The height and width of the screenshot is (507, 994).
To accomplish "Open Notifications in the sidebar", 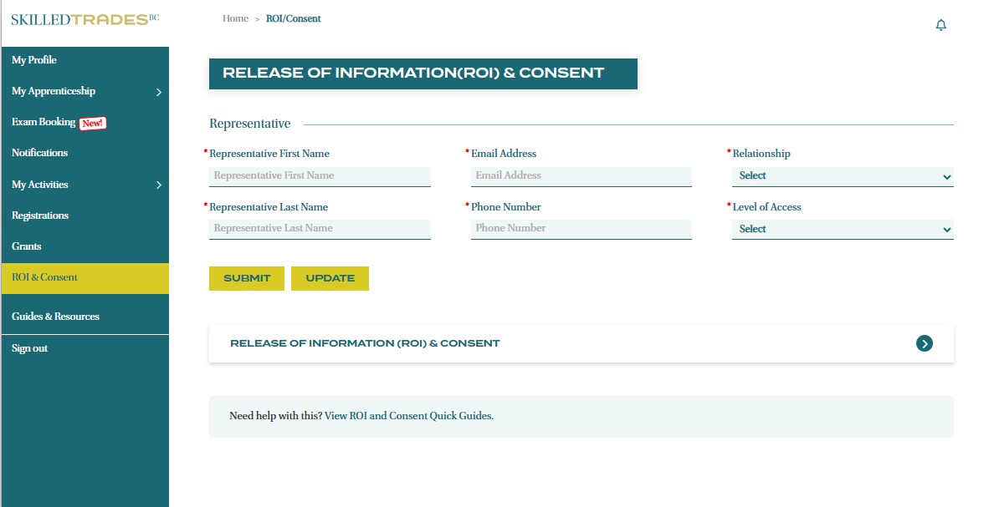I will click(39, 153).
